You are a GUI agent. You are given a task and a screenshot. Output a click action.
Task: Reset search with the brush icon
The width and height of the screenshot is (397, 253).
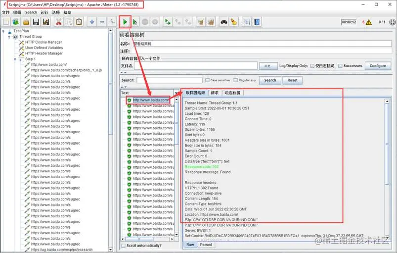coord(234,22)
